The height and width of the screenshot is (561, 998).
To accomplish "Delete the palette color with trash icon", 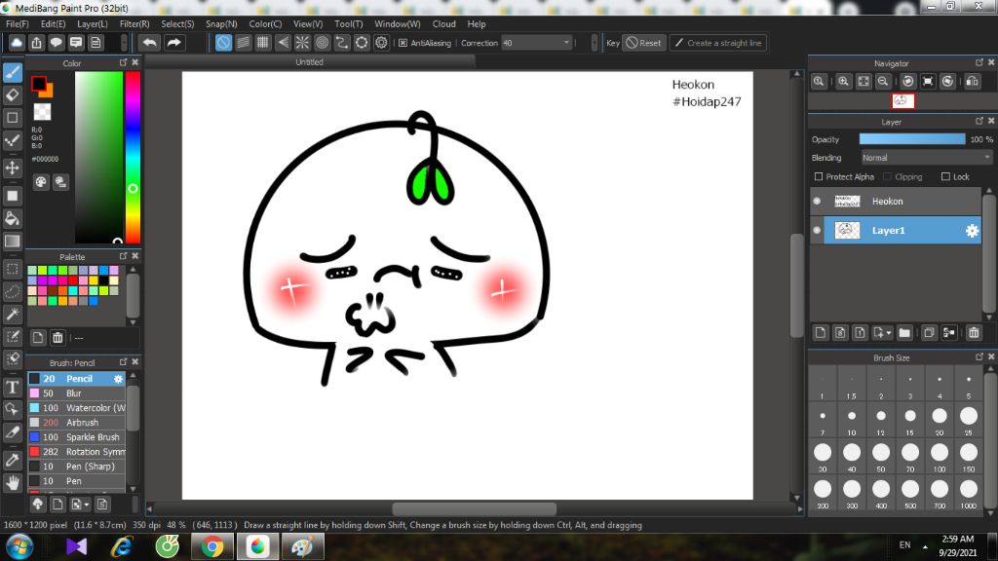I will click(58, 338).
